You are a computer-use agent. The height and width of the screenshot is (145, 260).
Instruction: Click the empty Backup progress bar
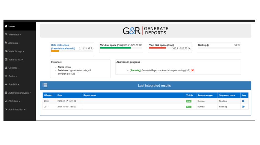point(219,48)
